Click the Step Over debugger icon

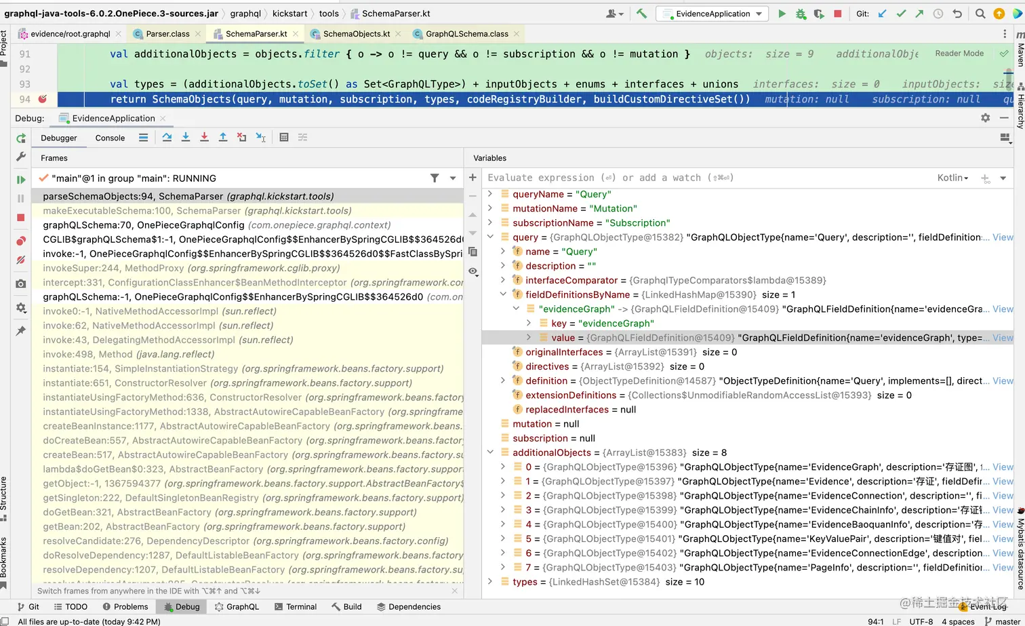pyautogui.click(x=167, y=138)
